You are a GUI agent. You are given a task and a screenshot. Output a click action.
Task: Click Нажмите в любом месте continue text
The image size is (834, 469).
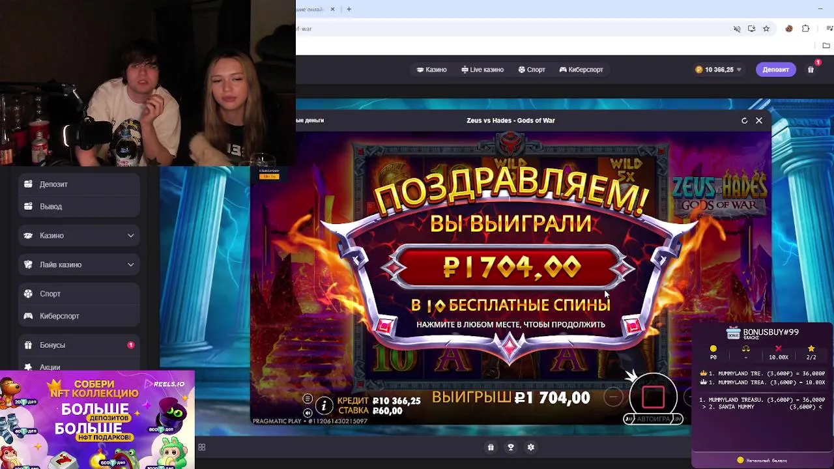point(511,324)
